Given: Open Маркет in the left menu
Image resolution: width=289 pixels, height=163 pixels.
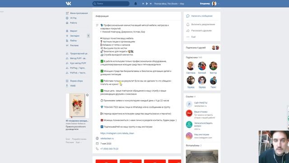Looking at the screenshot, I should pyautogui.click(x=74, y=31).
